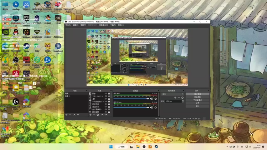The width and height of the screenshot is (267, 150).
Task: Remove selected scene with minus icon
Action: click(70, 115)
